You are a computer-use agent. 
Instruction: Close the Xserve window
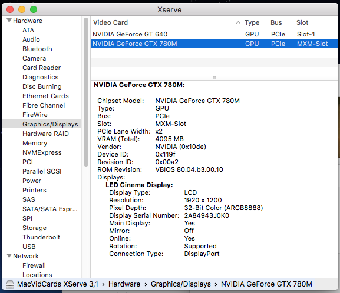pos(10,9)
